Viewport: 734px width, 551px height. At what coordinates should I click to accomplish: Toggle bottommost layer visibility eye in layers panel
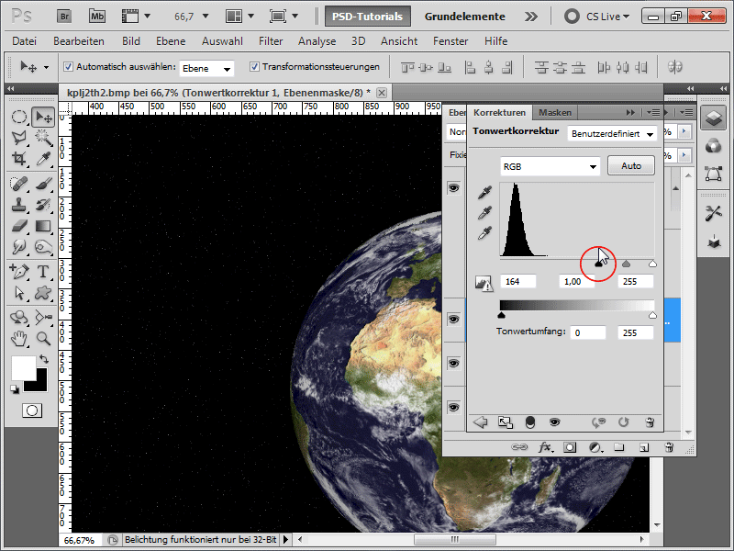(453, 407)
